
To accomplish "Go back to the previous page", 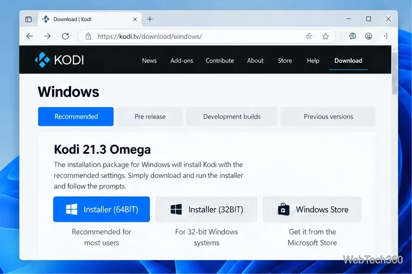I will tap(30, 36).
